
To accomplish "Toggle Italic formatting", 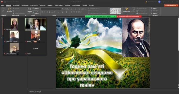I will [x=45, y=12].
